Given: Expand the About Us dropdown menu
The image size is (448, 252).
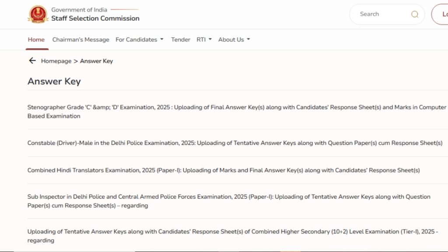Looking at the screenshot, I should pyautogui.click(x=234, y=39).
